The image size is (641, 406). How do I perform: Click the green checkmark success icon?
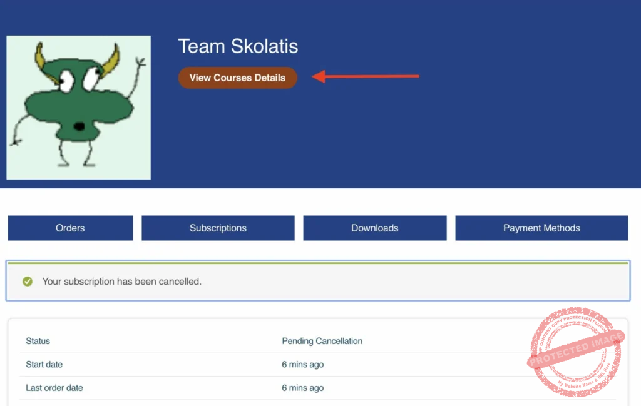(28, 282)
